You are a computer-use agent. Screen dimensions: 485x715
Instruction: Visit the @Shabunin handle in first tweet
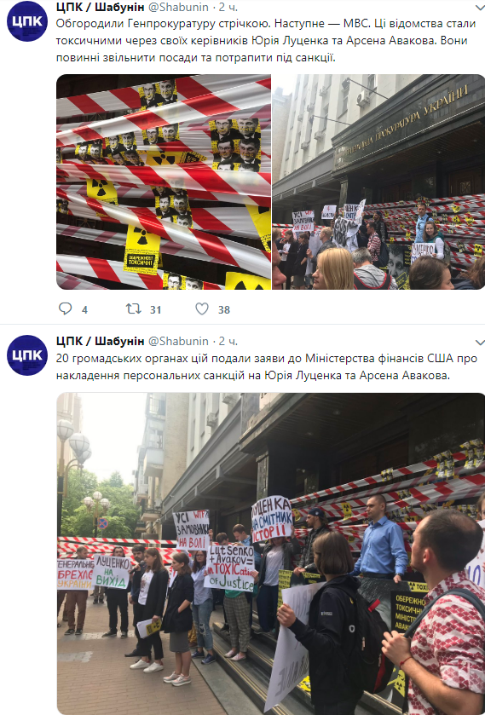coord(178,7)
